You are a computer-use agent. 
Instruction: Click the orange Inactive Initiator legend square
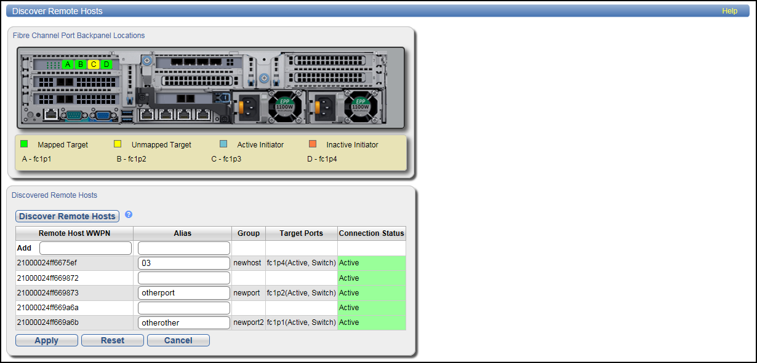pyautogui.click(x=313, y=144)
